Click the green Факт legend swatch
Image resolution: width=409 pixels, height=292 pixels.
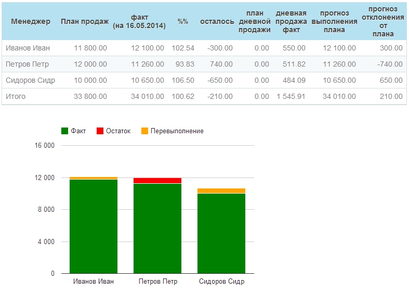(65, 131)
